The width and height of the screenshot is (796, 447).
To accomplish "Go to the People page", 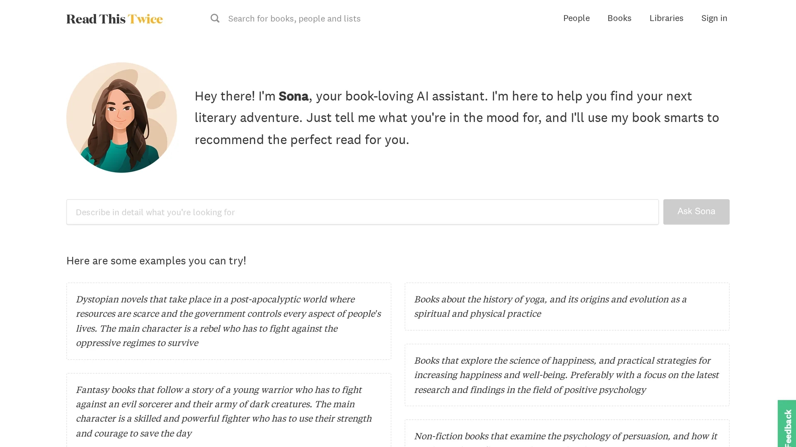I will click(x=576, y=18).
